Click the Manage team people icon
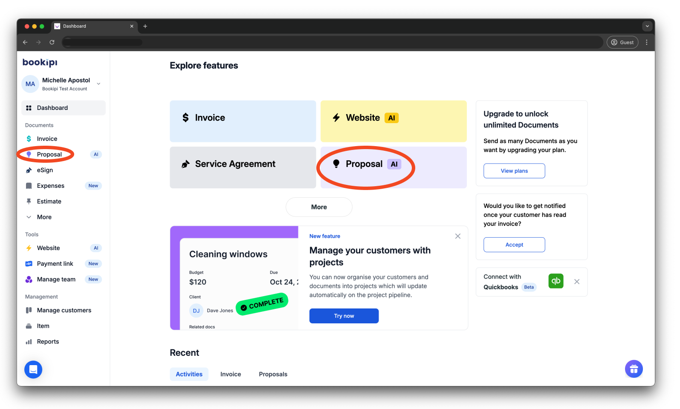Image resolution: width=680 pixels, height=409 pixels. [x=29, y=279]
